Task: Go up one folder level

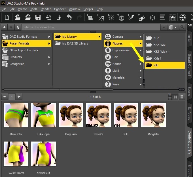Action: point(18,27)
